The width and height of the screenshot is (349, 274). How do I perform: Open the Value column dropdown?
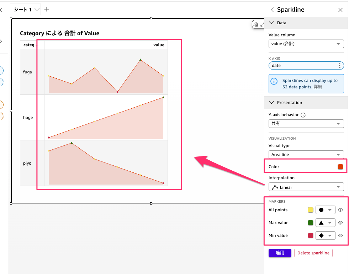306,44
